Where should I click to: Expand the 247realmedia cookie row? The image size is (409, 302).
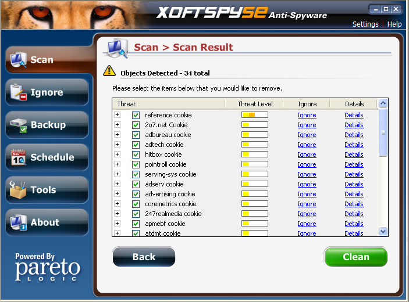(x=117, y=214)
